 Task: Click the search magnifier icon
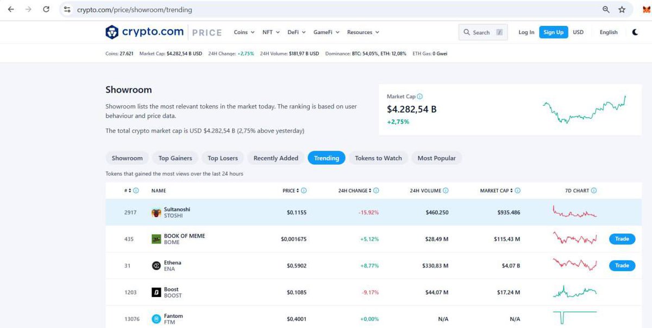point(467,33)
